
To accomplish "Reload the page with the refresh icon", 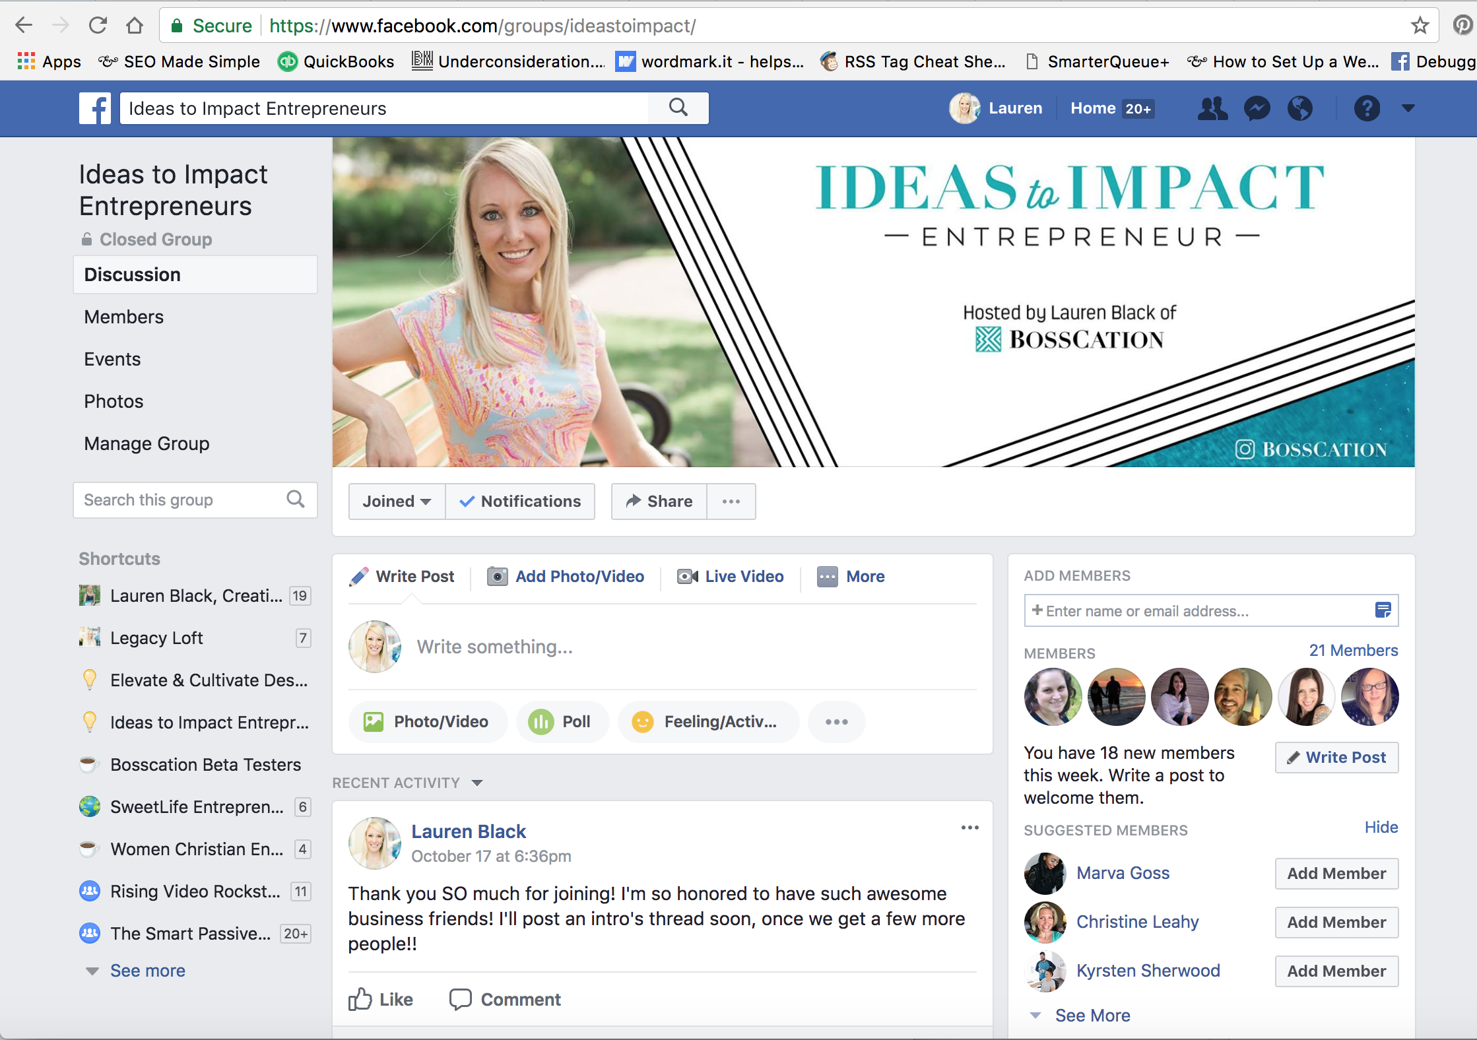I will pyautogui.click(x=98, y=26).
